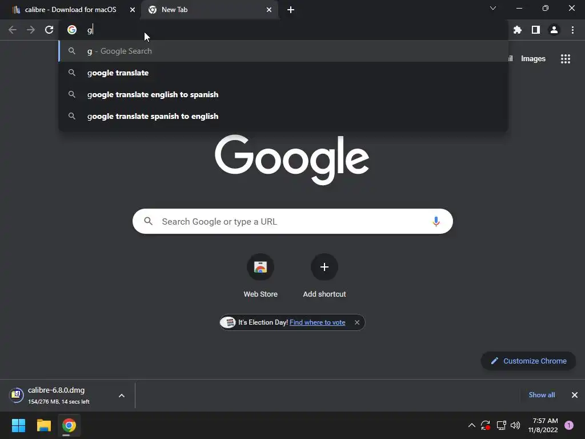Click the Election Day promo icon
Viewport: 585px width, 439px height.
pos(229,322)
